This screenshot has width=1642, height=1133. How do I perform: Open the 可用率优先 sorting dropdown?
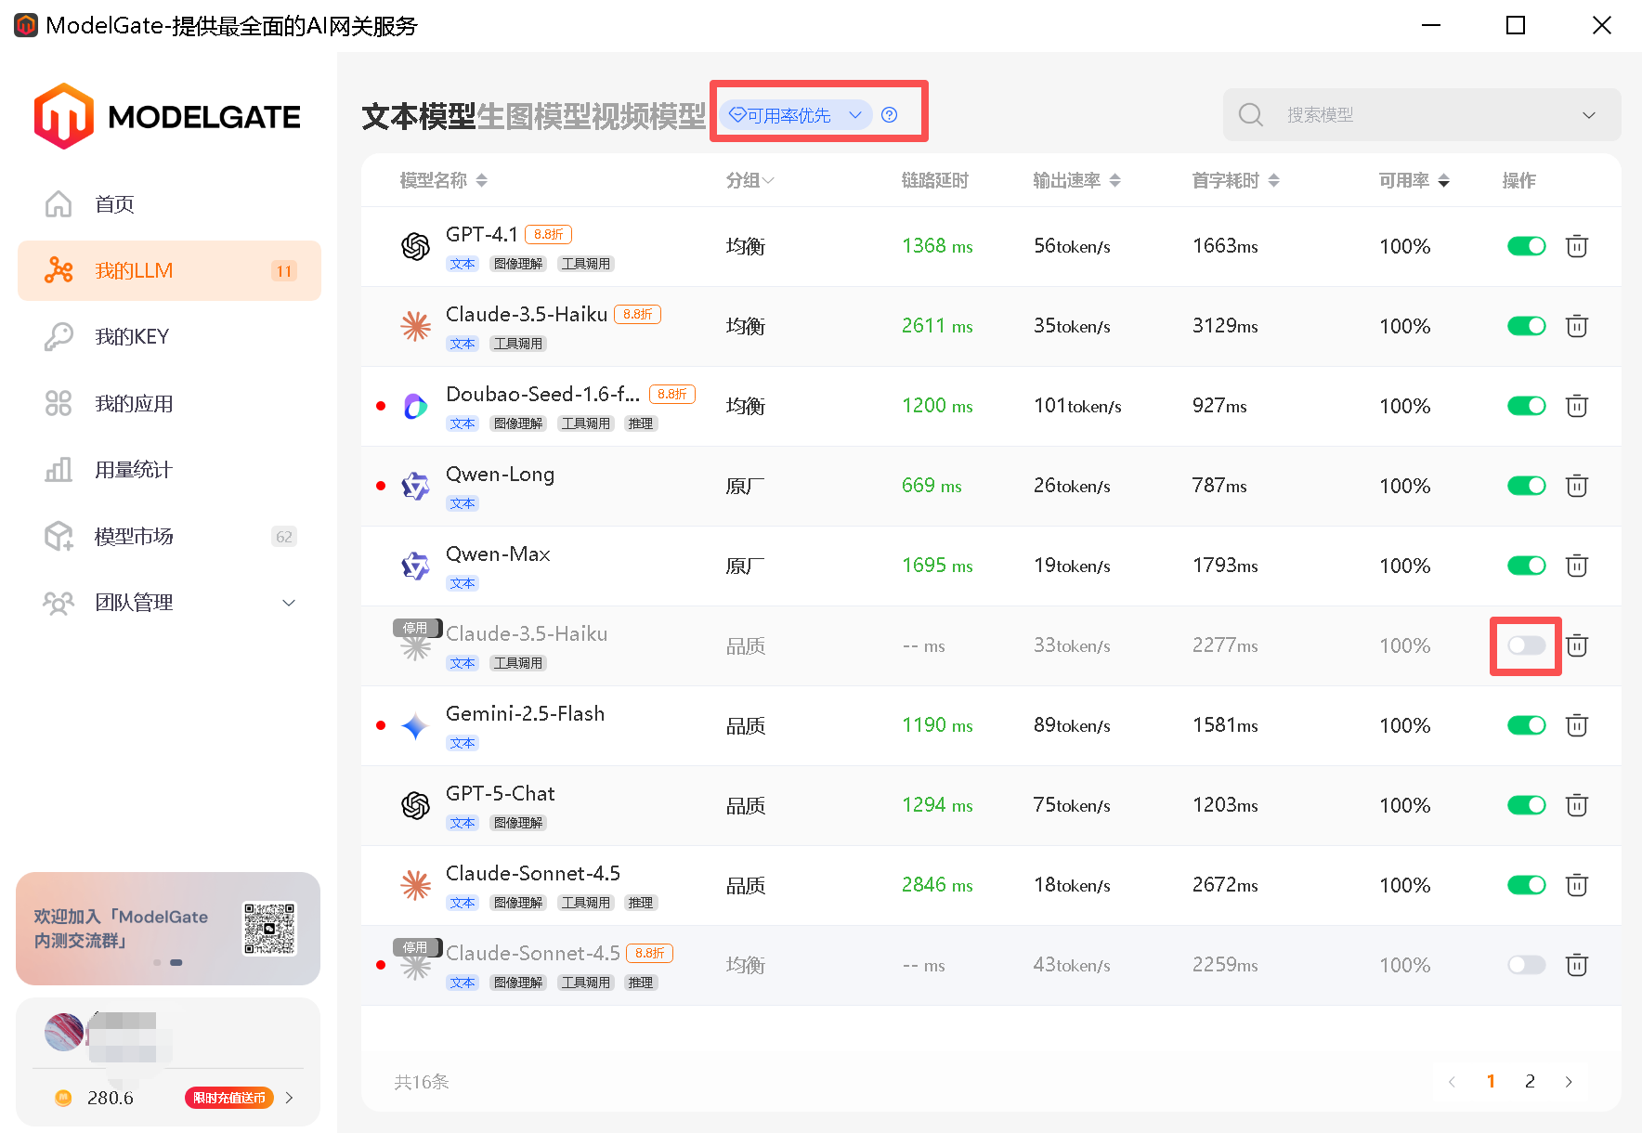(x=794, y=114)
